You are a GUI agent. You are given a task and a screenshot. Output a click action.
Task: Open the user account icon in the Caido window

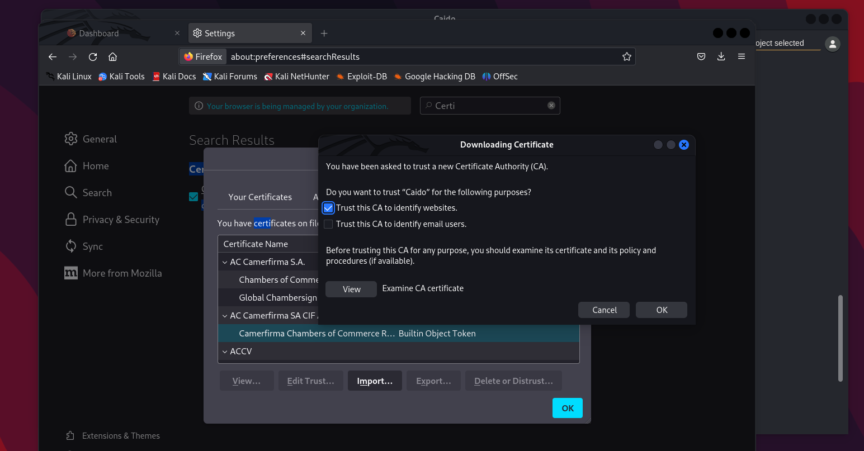tap(832, 44)
